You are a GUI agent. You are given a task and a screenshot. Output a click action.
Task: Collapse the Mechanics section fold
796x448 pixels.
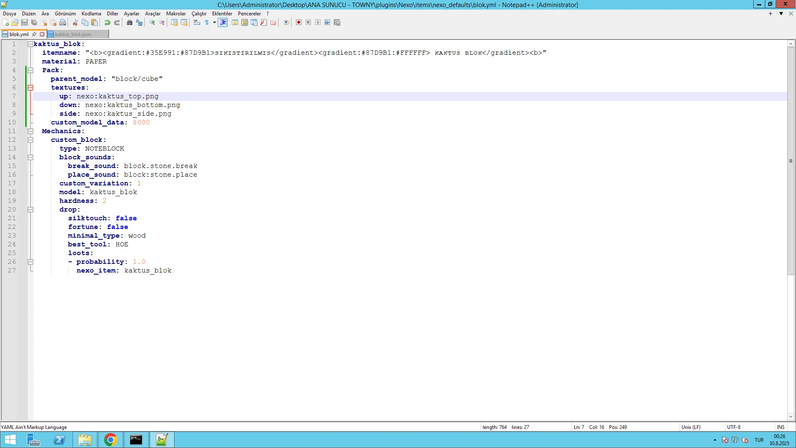(30, 131)
